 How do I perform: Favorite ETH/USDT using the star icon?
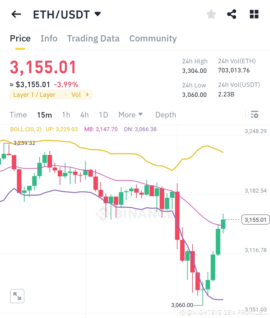[211, 14]
